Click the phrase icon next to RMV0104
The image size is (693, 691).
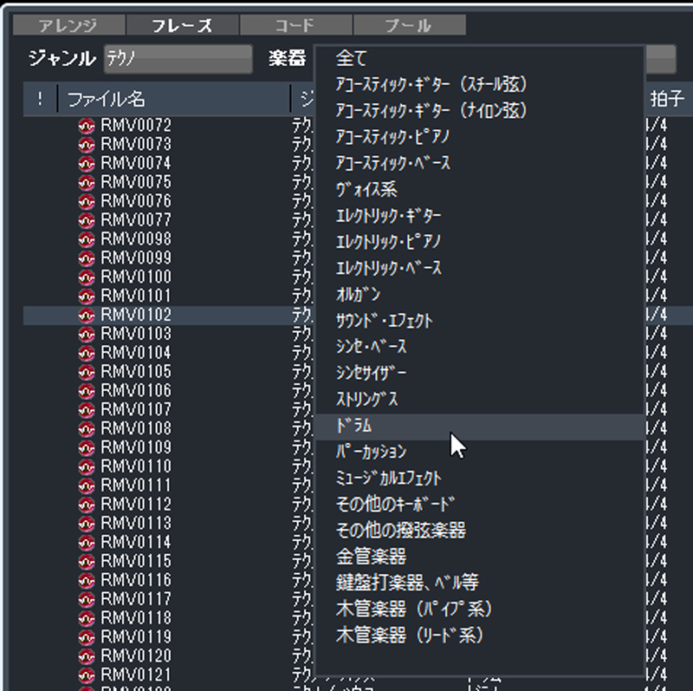point(86,353)
